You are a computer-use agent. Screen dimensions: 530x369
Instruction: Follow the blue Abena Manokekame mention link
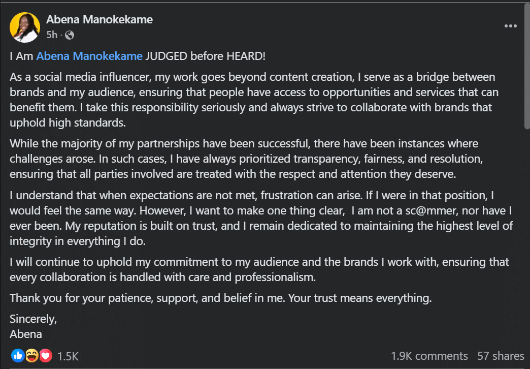89,56
